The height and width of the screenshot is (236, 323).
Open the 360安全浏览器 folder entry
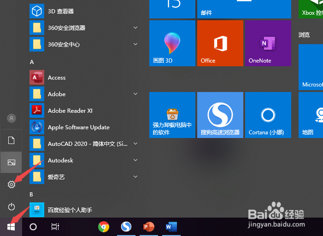pyautogui.click(x=82, y=28)
